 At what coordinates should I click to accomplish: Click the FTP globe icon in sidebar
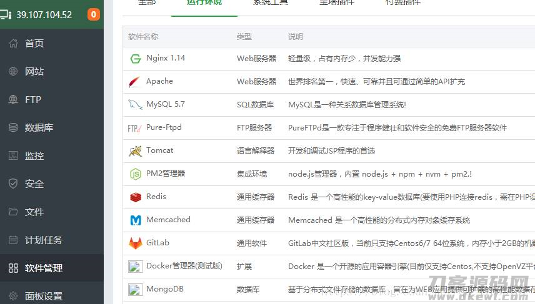point(13,99)
